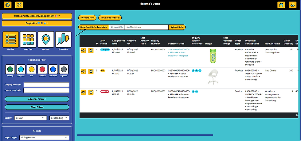Edit enquiry ENQ00000002 with pencil icon
Viewport: 301px width, 141px height.
(91, 92)
